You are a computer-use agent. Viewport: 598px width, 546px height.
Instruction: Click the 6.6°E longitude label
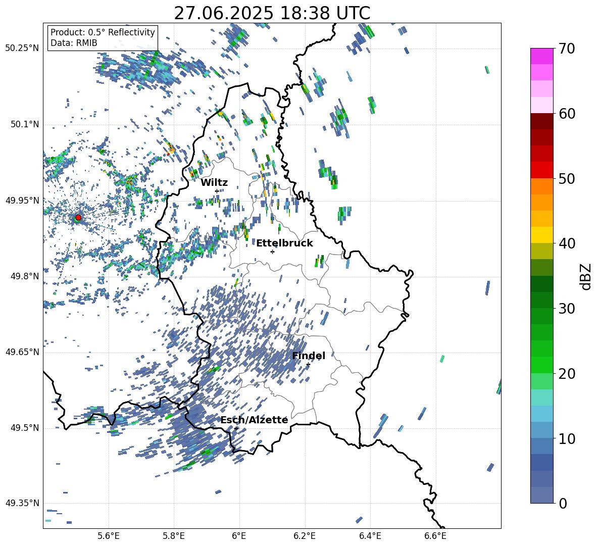coord(435,536)
